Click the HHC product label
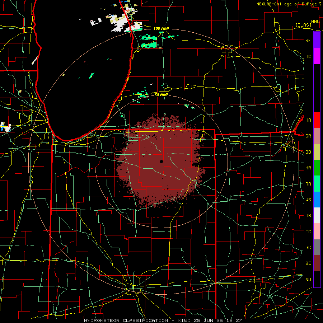Viewport: 323px width, 323px height. click(315, 22)
